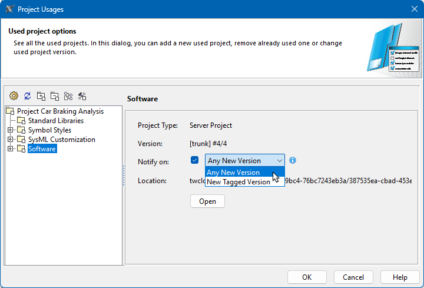Choose New Tagged Version from the list

[238, 182]
